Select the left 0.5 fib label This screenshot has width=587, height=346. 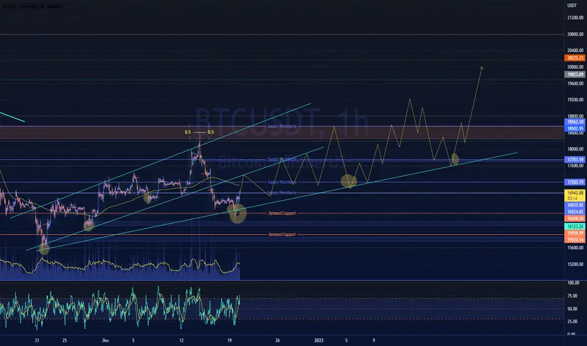coord(188,132)
